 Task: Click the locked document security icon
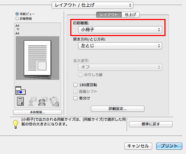(x=54, y=101)
